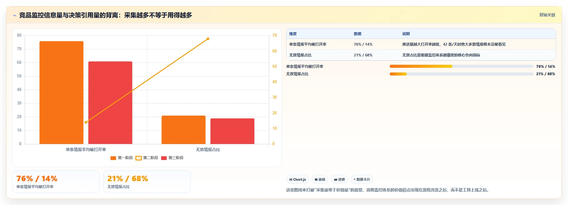
Task: Click the 数据卡片 tag
Action: pyautogui.click(x=361, y=179)
